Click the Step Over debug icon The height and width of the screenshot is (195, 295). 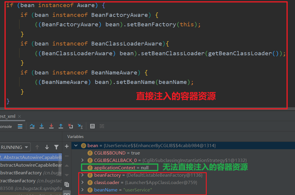[x=32, y=126]
